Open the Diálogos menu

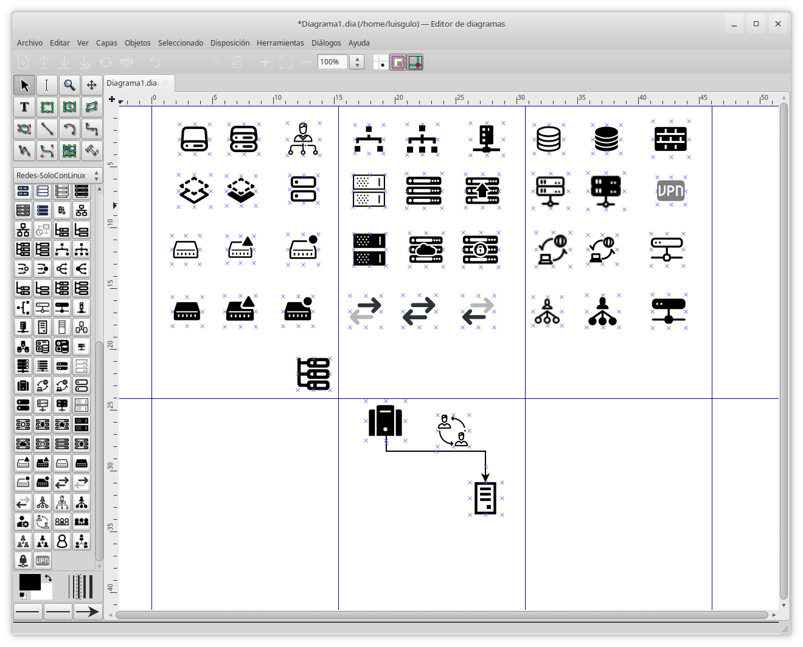pos(326,43)
